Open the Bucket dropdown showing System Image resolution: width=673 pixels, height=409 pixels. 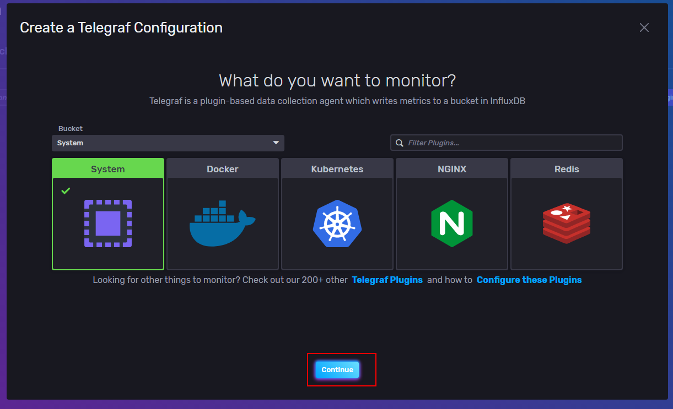(168, 143)
